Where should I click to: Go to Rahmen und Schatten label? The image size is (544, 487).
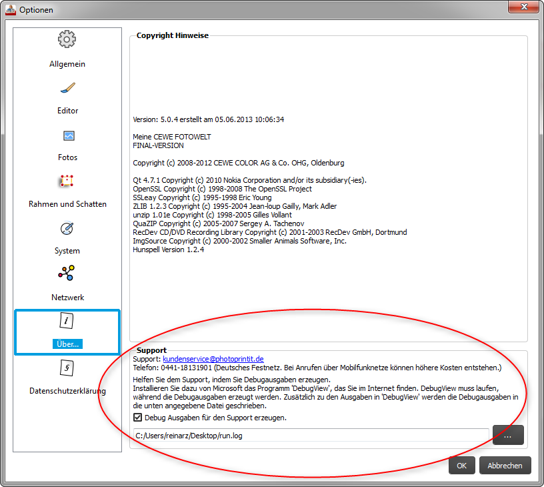[x=67, y=203]
